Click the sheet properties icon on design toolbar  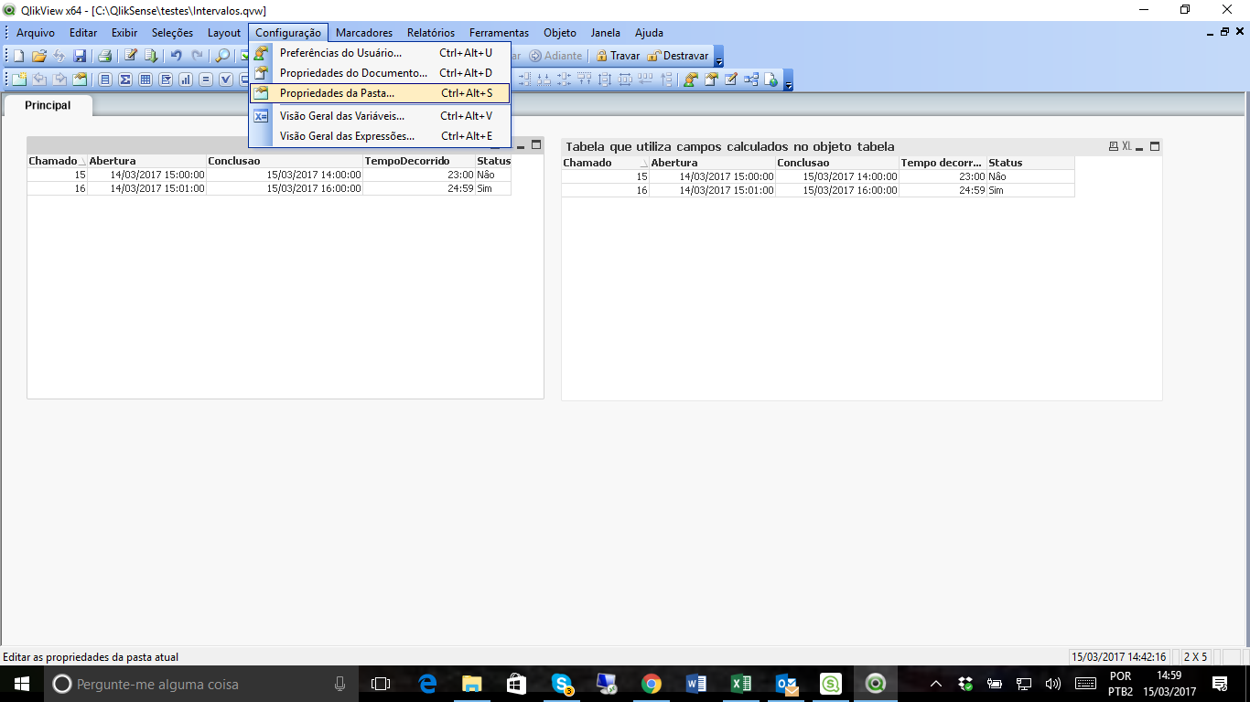click(x=80, y=80)
